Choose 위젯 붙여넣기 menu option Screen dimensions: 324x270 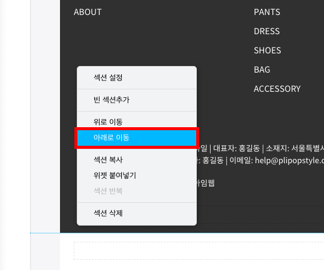click(x=137, y=175)
